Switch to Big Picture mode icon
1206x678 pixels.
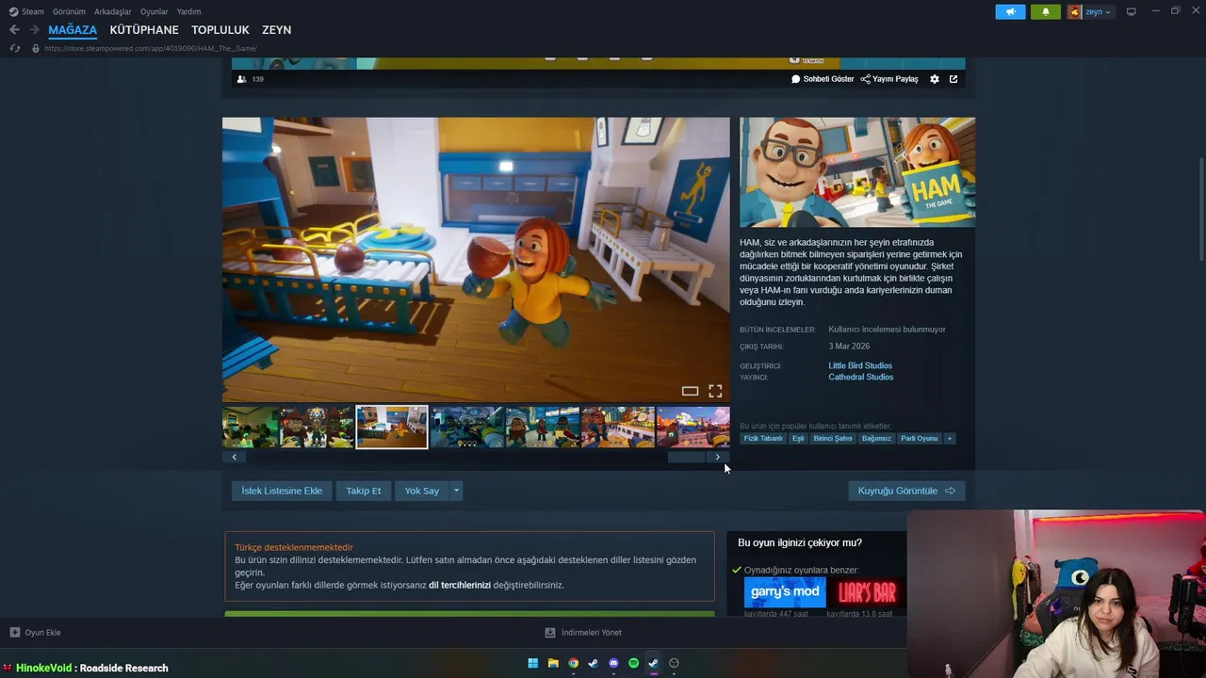pos(1132,11)
